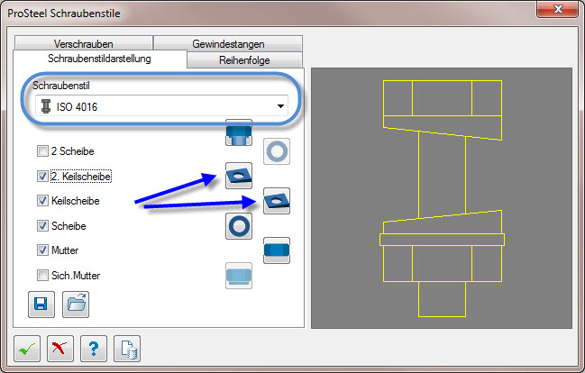Screen dimensions: 585x373
Task: Click the blue bolt head icon
Action: tap(239, 132)
